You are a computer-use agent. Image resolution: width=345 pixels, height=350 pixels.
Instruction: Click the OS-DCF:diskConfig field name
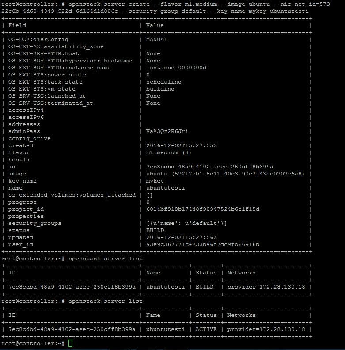click(38, 39)
